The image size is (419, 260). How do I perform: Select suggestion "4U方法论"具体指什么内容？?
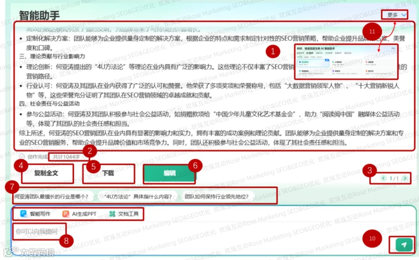point(138,197)
